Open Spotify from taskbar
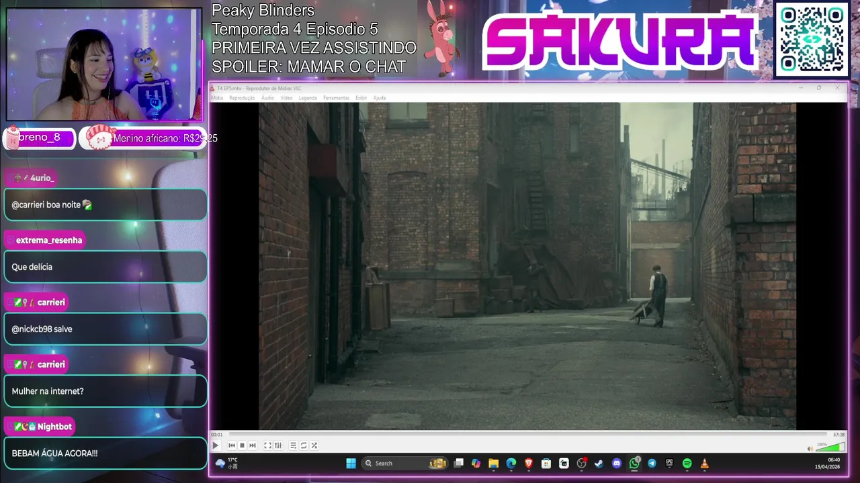This screenshot has height=483, width=860. tap(687, 463)
